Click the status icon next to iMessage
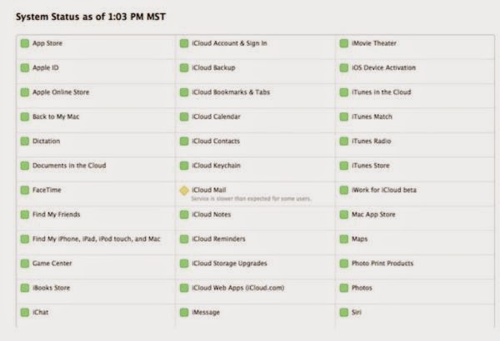The width and height of the screenshot is (500, 341). 184,313
